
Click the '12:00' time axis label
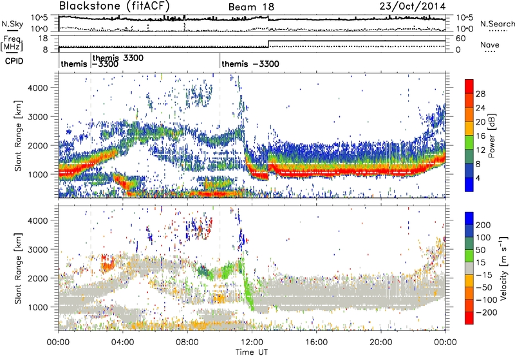pyautogui.click(x=252, y=343)
